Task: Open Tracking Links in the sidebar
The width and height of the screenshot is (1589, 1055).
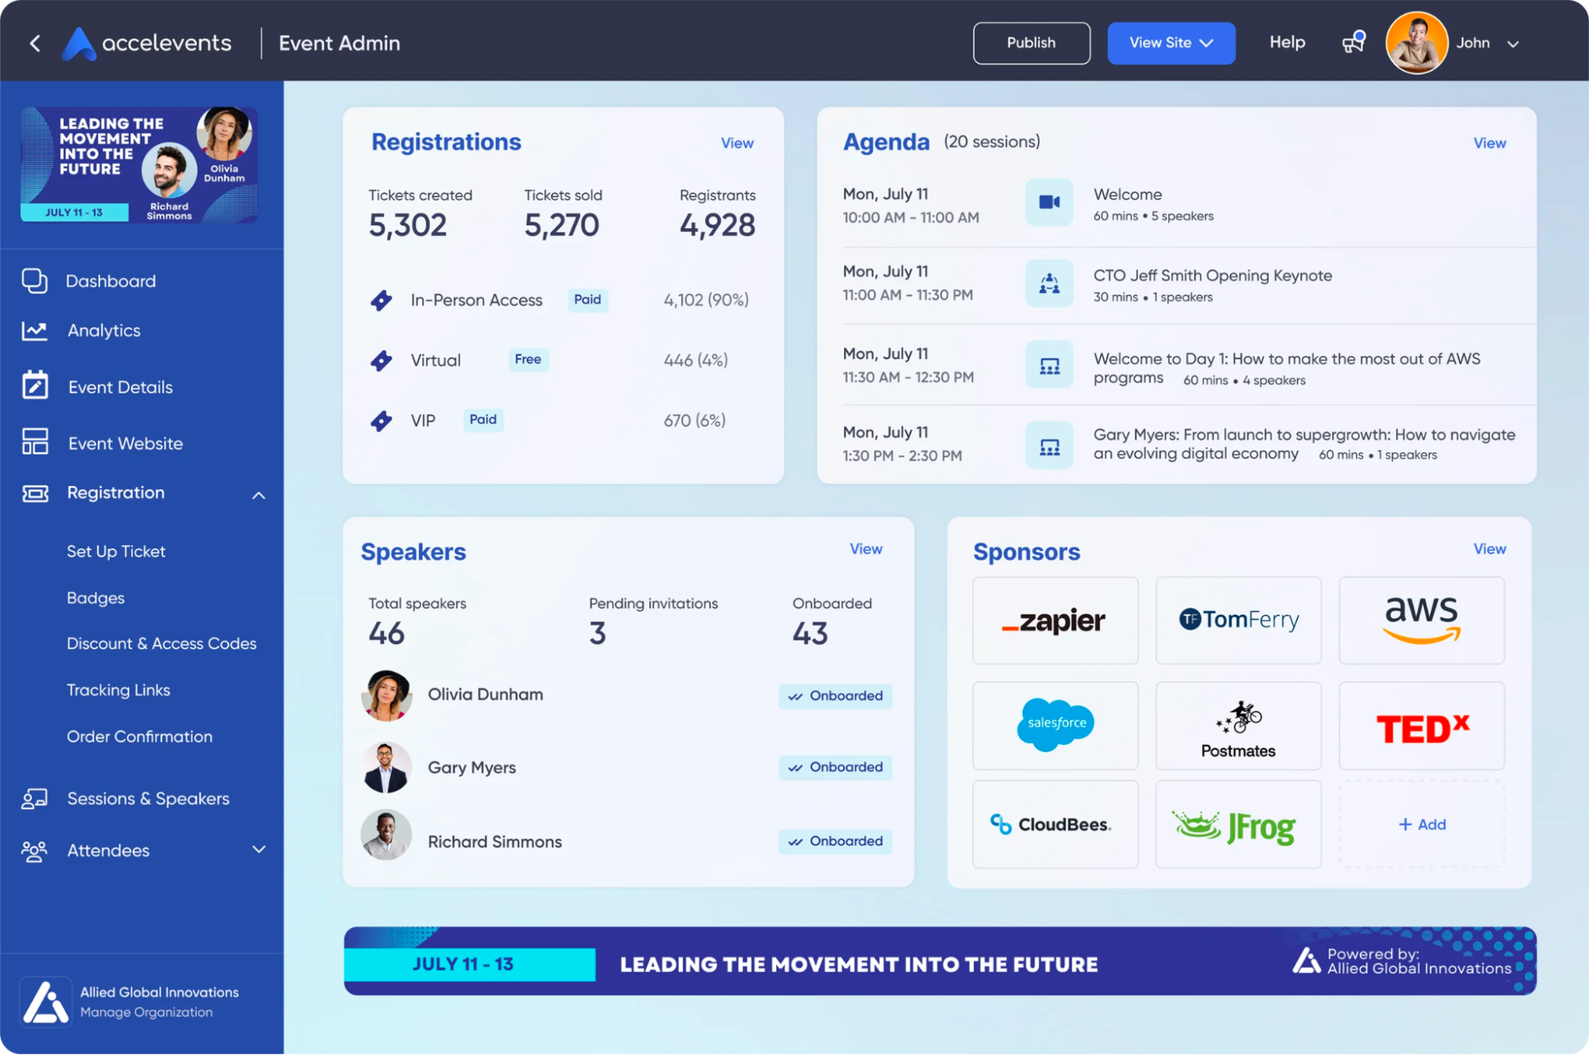Action: (118, 689)
